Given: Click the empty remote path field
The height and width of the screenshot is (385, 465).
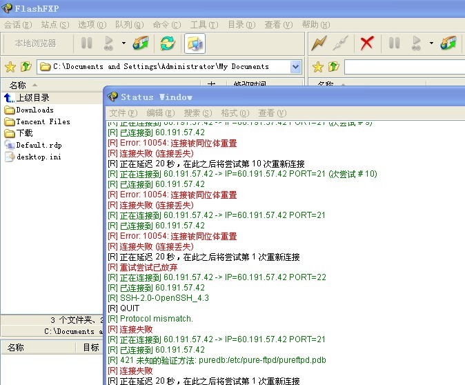Looking at the screenshot, I should (404, 67).
